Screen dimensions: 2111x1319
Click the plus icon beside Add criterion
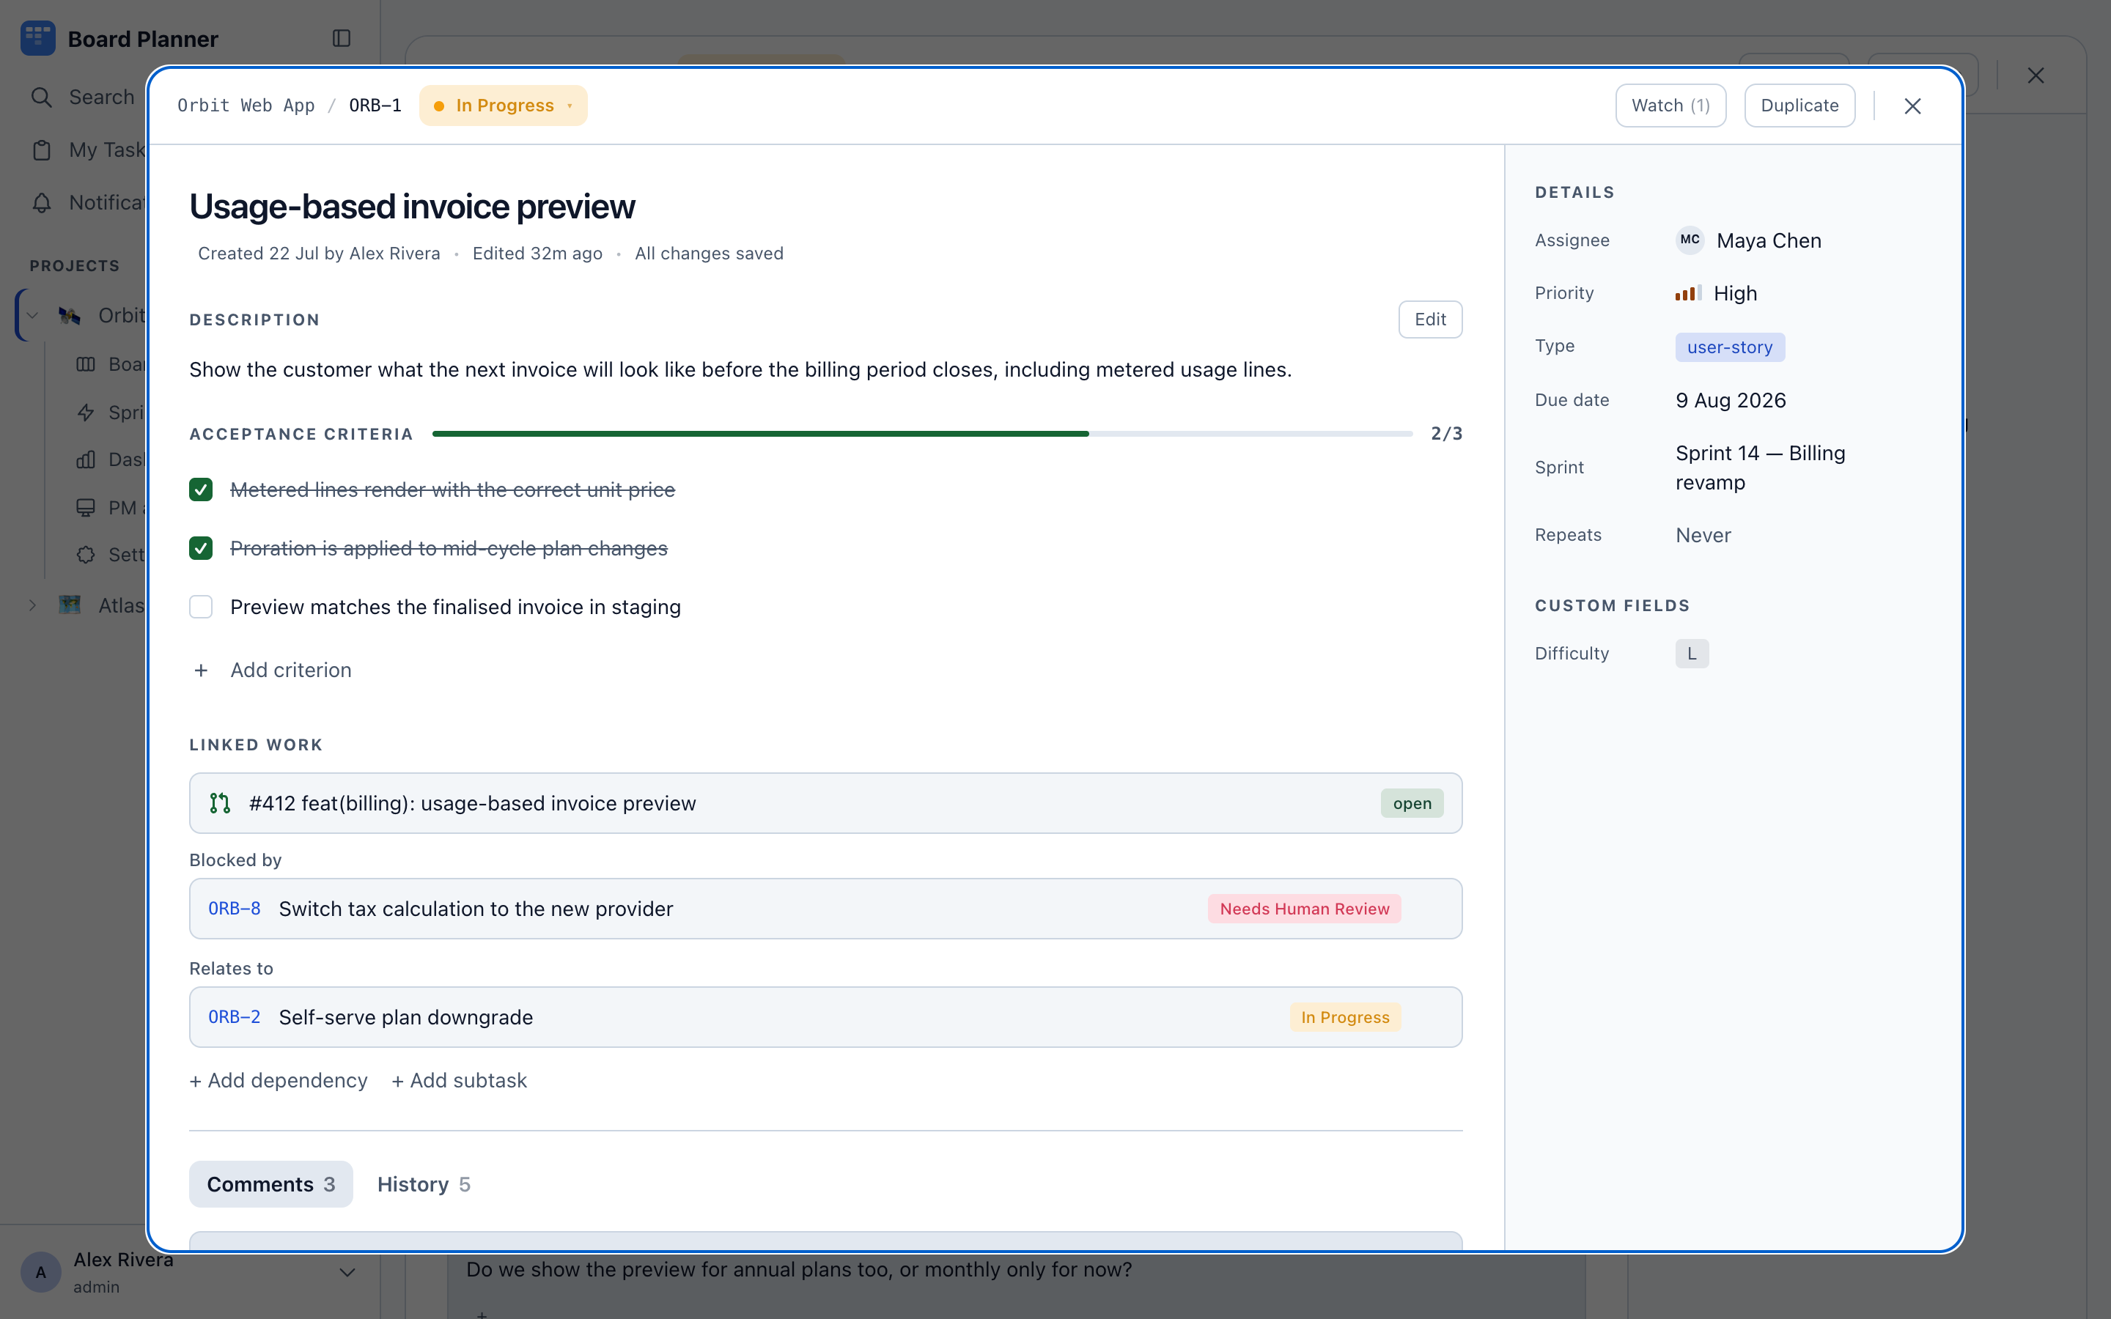click(x=201, y=670)
